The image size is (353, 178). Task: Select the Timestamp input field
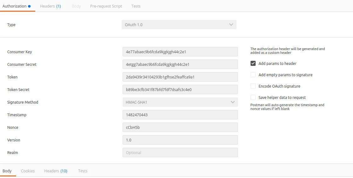(x=180, y=115)
